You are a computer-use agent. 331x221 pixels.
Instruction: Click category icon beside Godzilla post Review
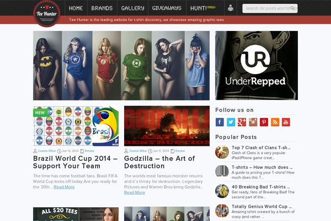pyautogui.click(x=173, y=151)
